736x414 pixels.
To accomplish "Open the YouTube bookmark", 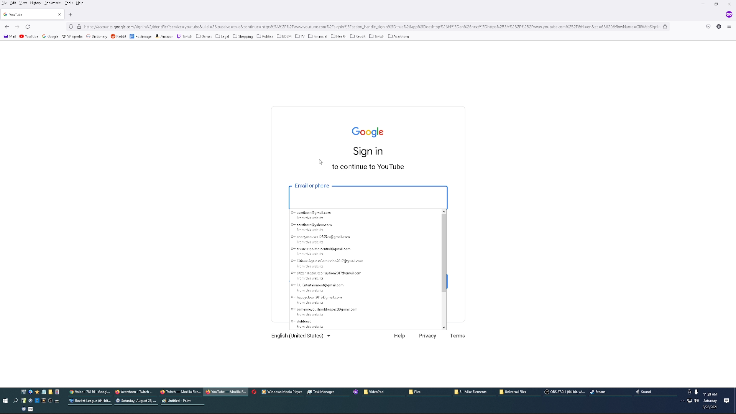I will 29,36.
